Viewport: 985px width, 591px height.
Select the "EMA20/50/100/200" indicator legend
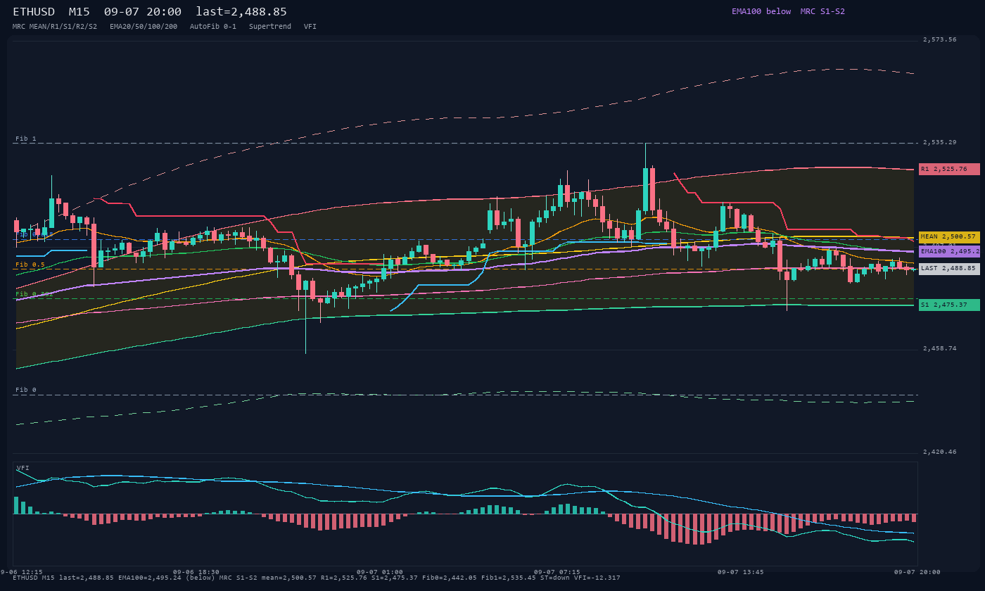(144, 27)
